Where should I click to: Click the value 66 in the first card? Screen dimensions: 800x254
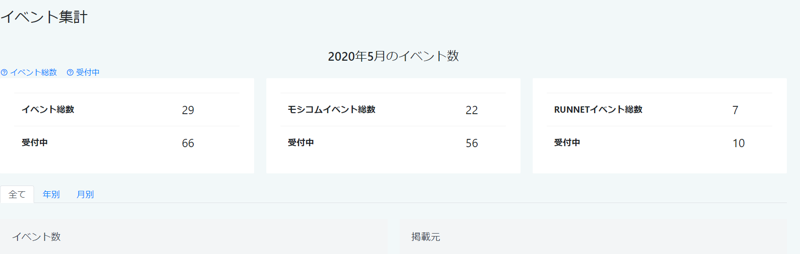(x=188, y=143)
